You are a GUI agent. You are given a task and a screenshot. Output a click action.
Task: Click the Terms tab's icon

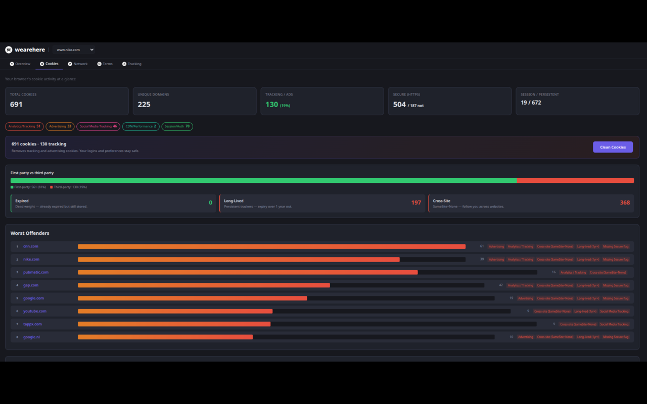tap(99, 64)
